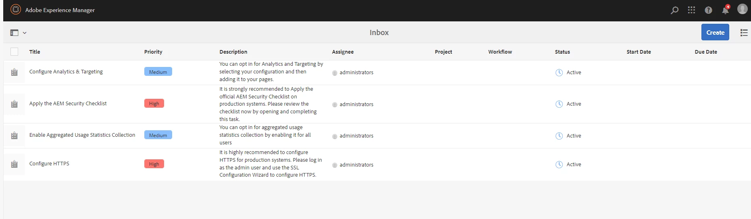
Task: Click the Inbox page title
Action: coord(379,33)
